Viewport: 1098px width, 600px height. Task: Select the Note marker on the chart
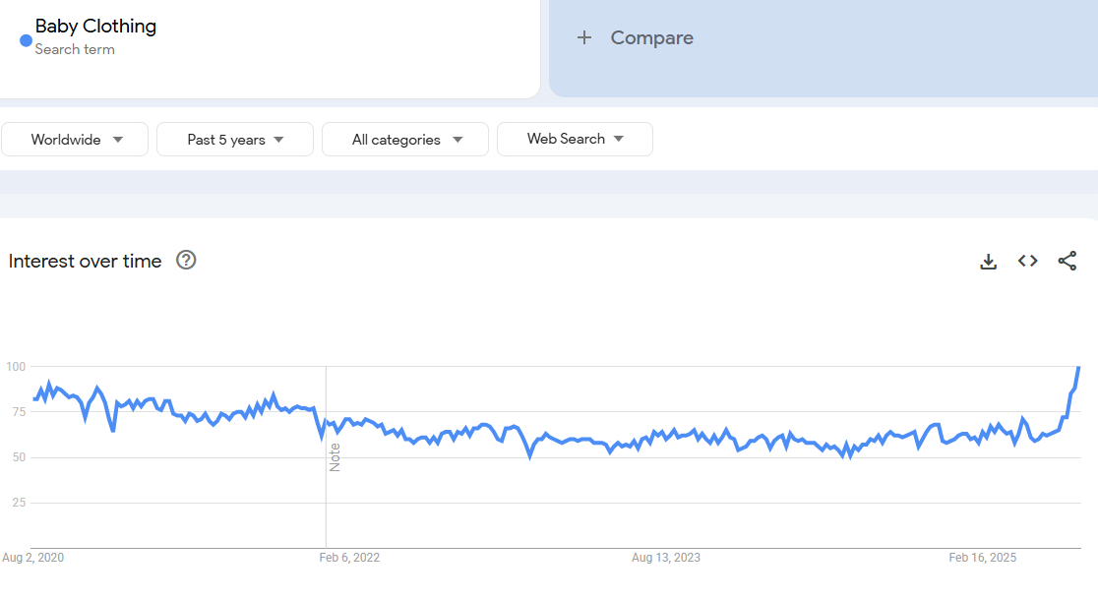point(335,457)
